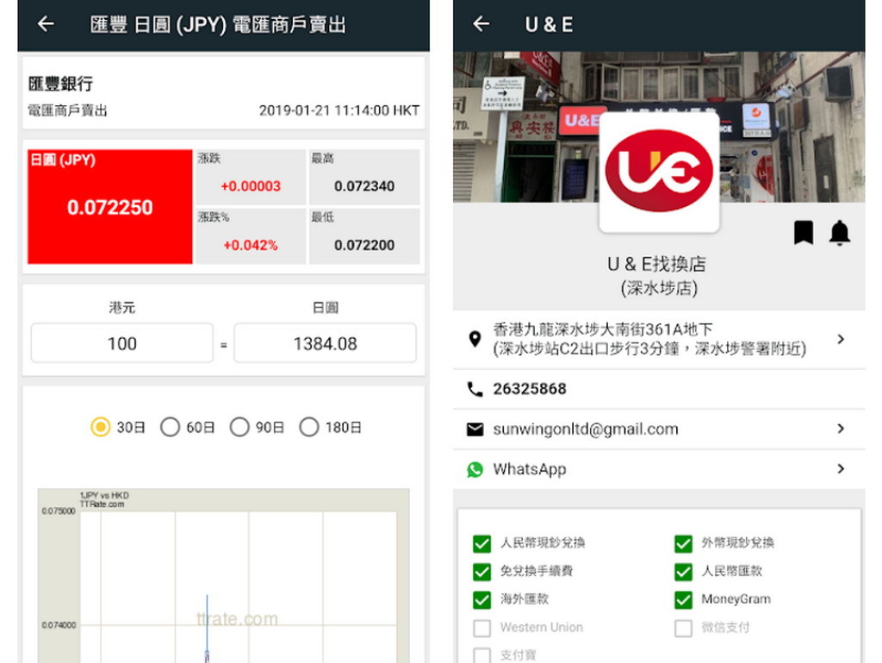Viewport: 882px width, 663px height.
Task: Toggle the MoneyGram checkbox
Action: [683, 600]
